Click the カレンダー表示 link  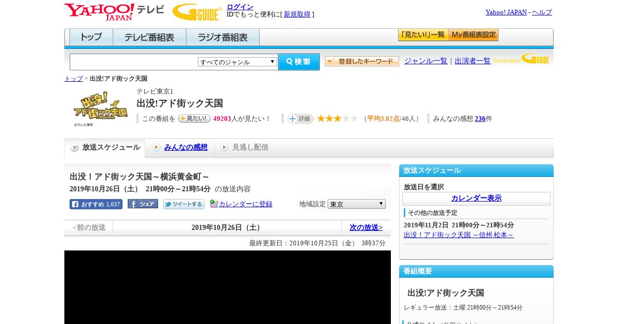[x=476, y=199]
